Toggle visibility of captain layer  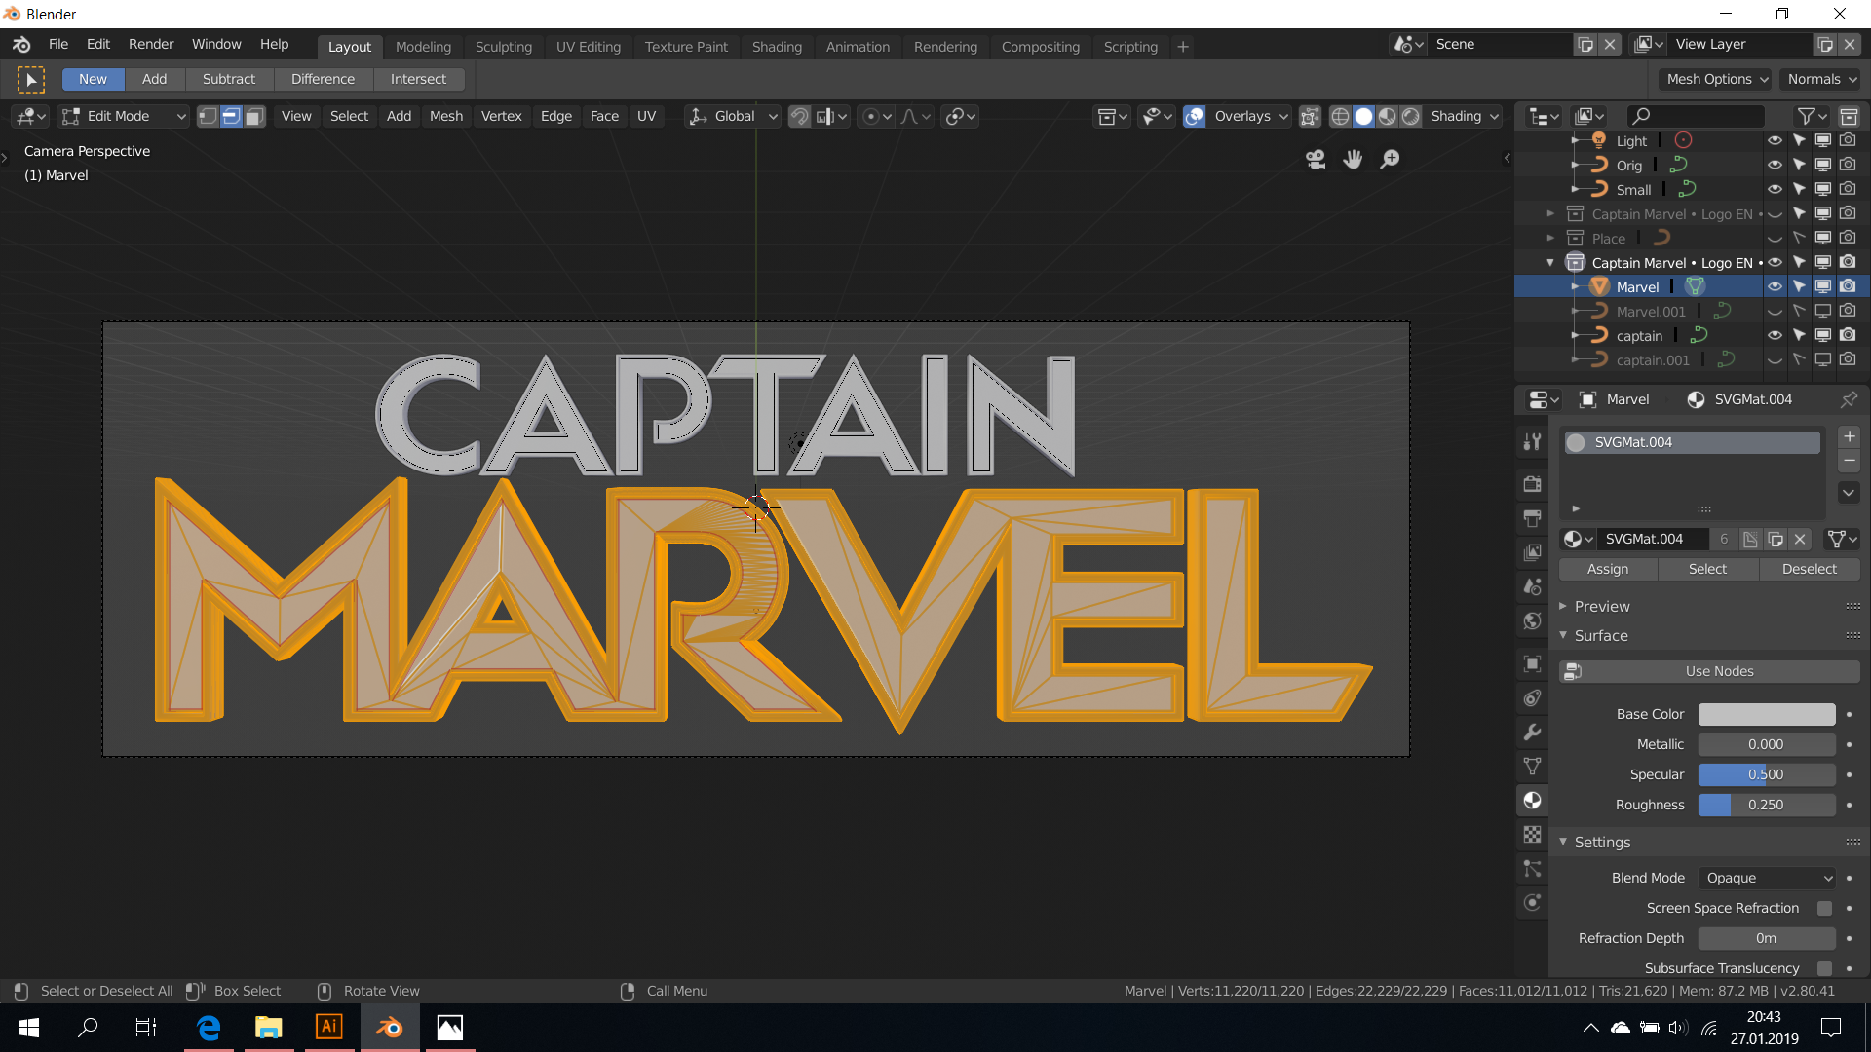[1775, 335]
